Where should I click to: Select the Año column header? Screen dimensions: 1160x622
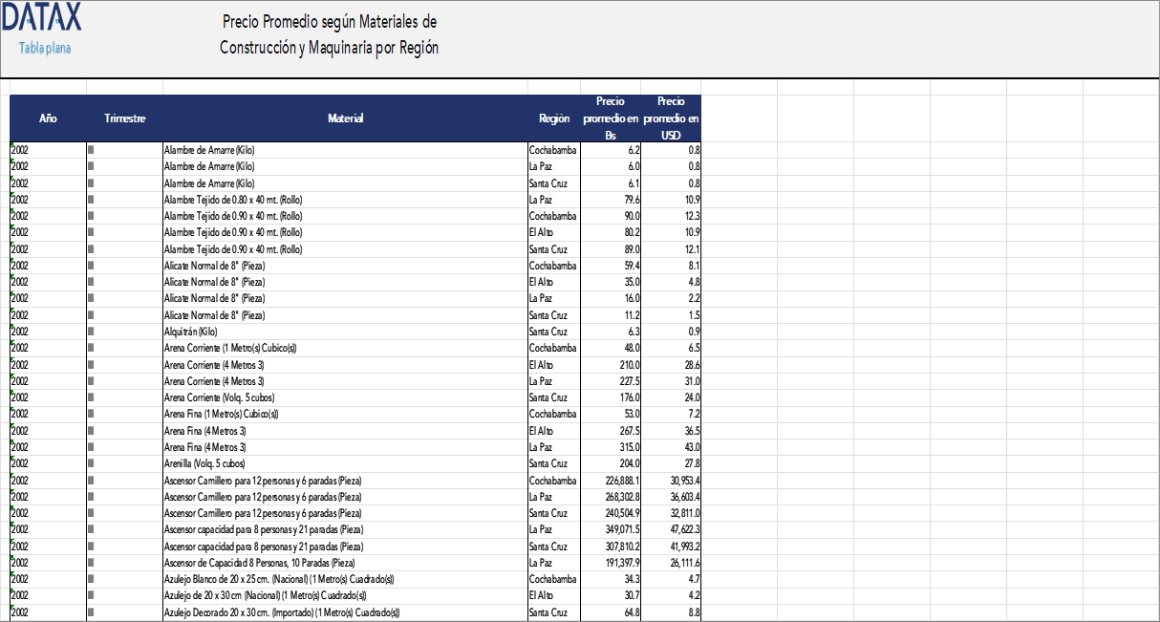(48, 118)
